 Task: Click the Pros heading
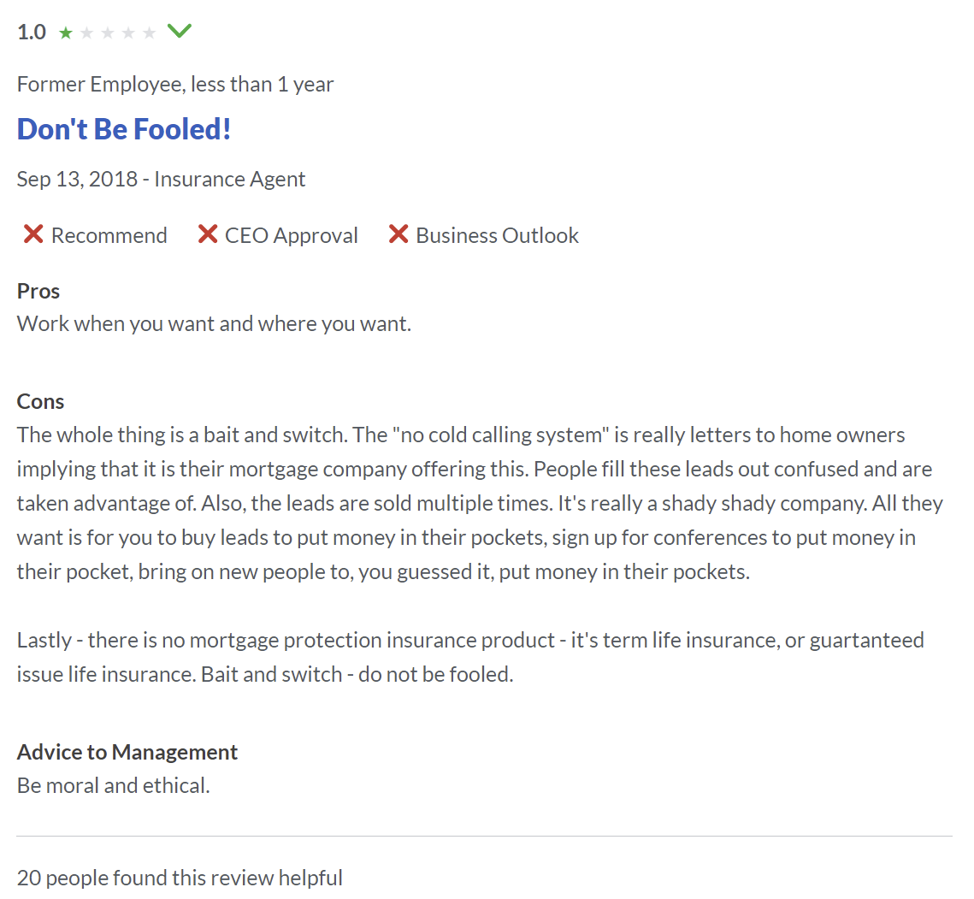[38, 291]
